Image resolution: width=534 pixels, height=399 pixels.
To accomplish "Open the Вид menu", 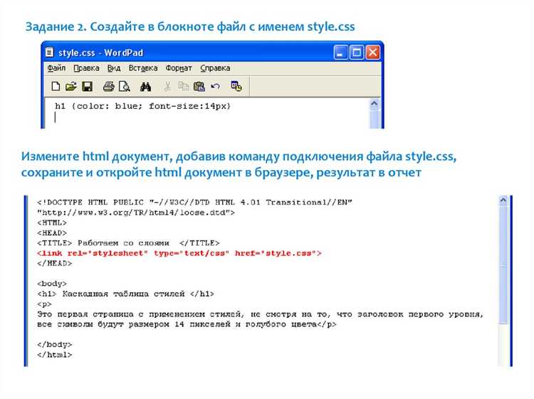I will [114, 68].
